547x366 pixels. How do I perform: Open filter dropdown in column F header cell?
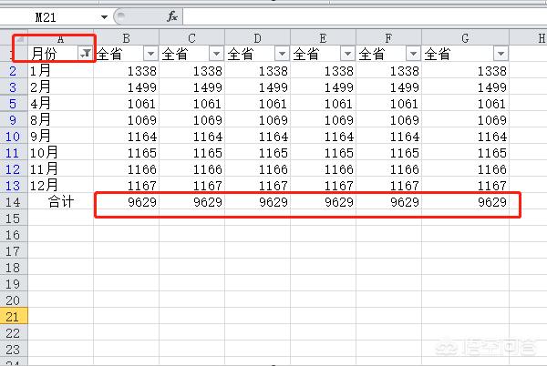413,55
